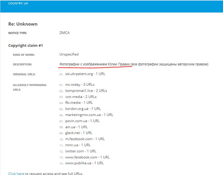Screen dimensions: 223x175
Task: Select the mc.today - 3 URLs entry
Action: 79,85
